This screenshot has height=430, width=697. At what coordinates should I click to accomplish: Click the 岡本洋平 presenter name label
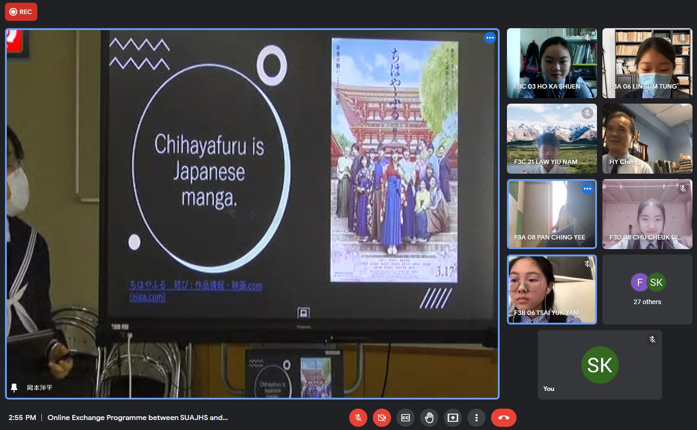point(40,388)
